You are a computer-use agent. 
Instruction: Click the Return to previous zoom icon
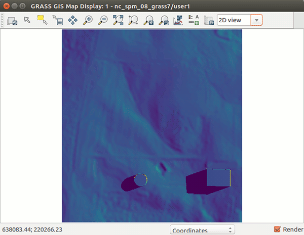click(x=148, y=21)
